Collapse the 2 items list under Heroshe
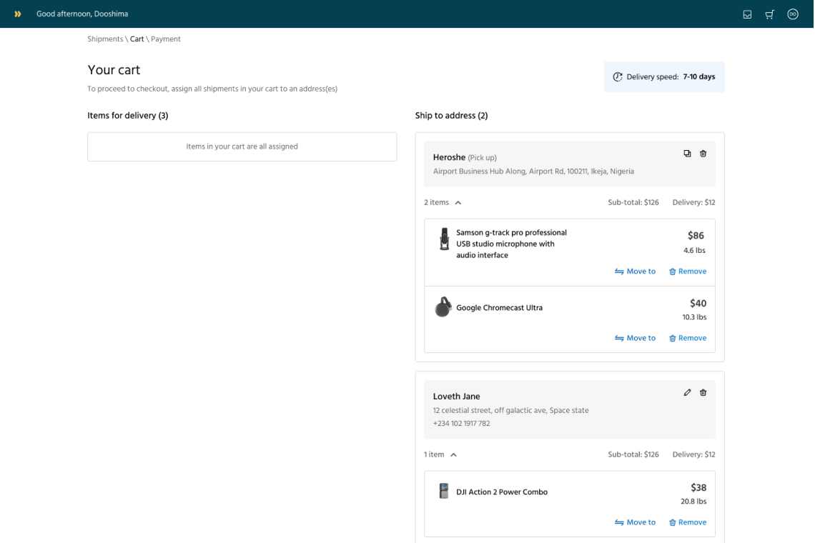Screen dimensions: 815x543 tap(458, 203)
